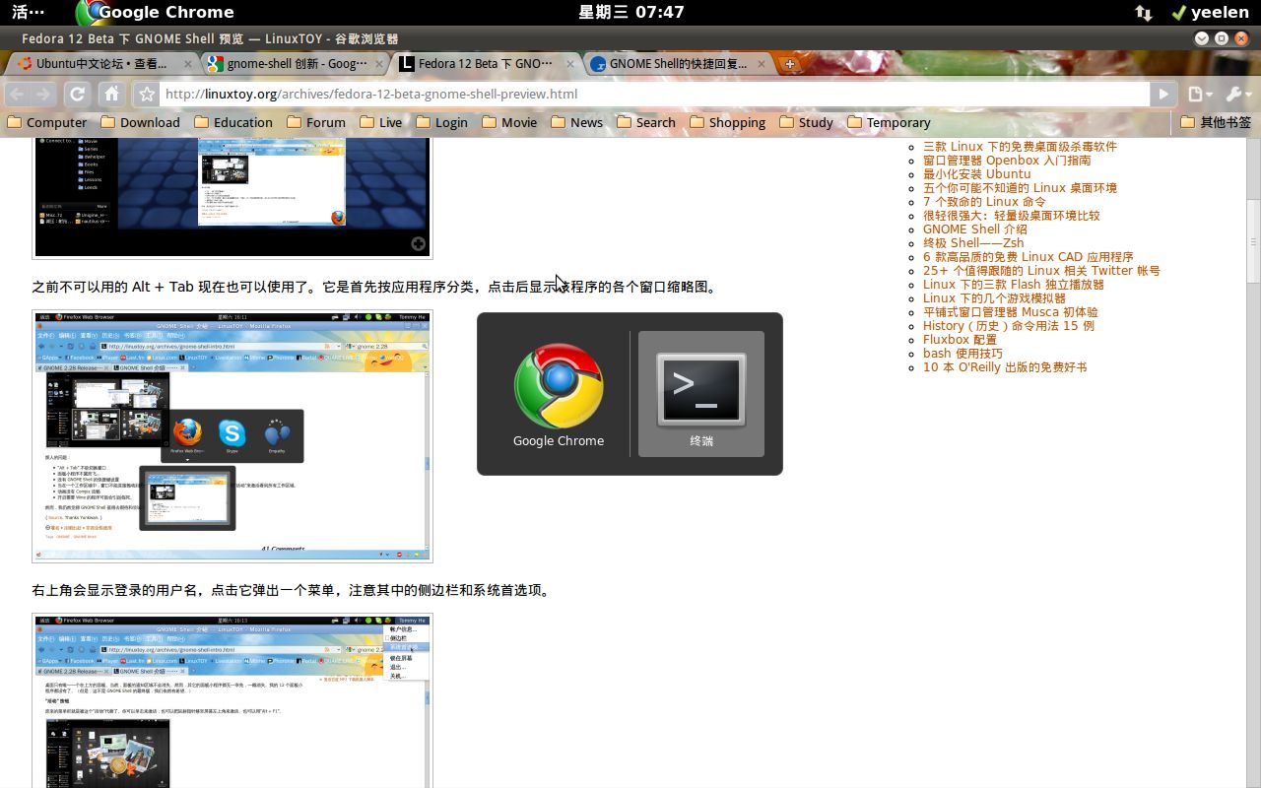
Task: Open the Education bookmark folder
Action: pos(233,122)
